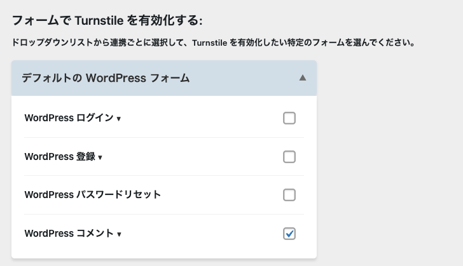The image size is (463, 266).
Task: Select the WordPress パスワードリセット row label
Action: pos(92,195)
